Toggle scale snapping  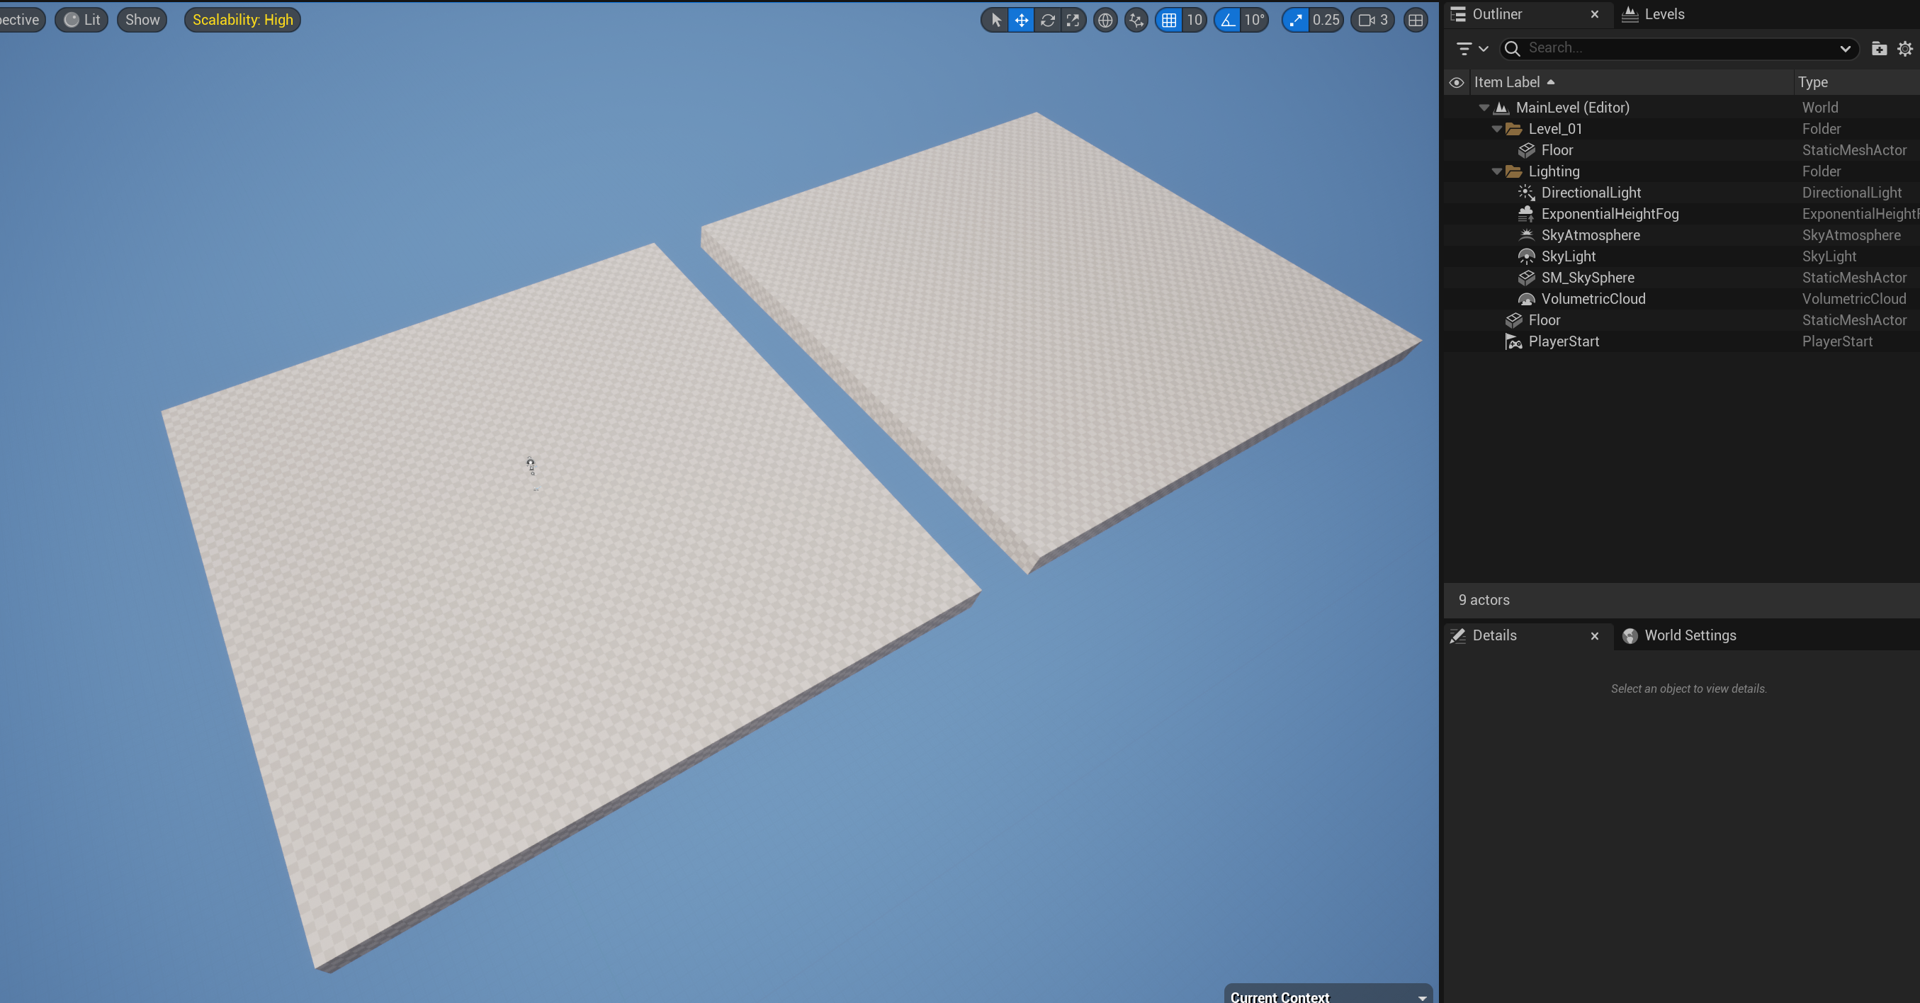tap(1295, 20)
